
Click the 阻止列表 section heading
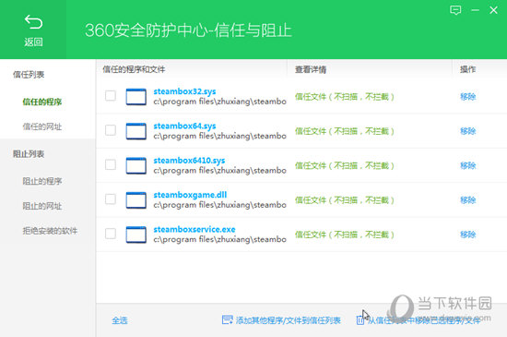pos(29,154)
